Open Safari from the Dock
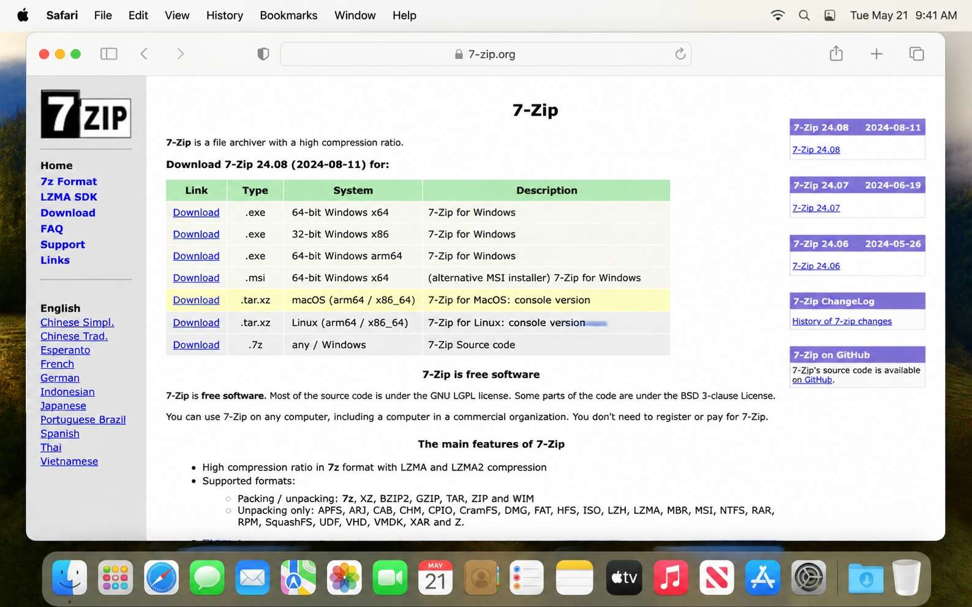Viewport: 972px width, 607px height. point(161,577)
